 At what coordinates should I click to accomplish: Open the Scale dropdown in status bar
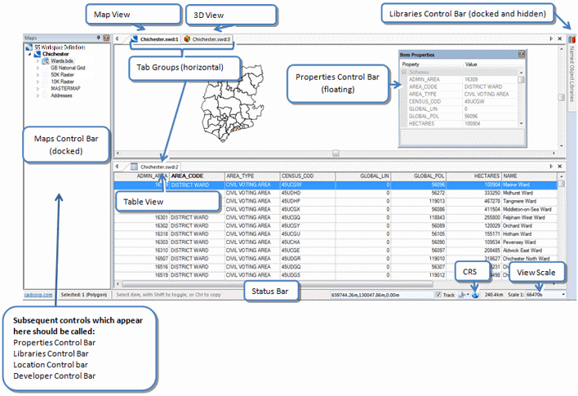click(562, 295)
